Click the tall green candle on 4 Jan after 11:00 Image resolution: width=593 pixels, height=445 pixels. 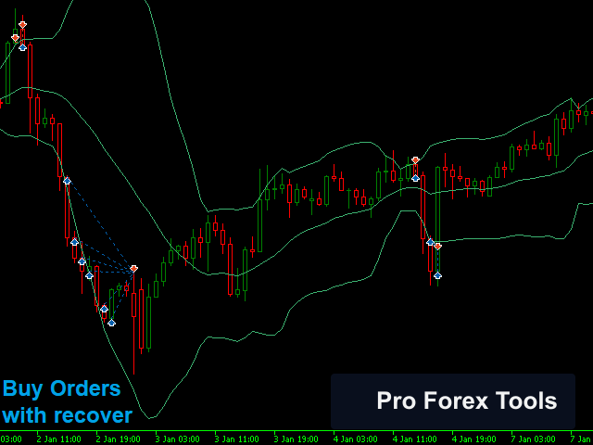tap(438, 222)
